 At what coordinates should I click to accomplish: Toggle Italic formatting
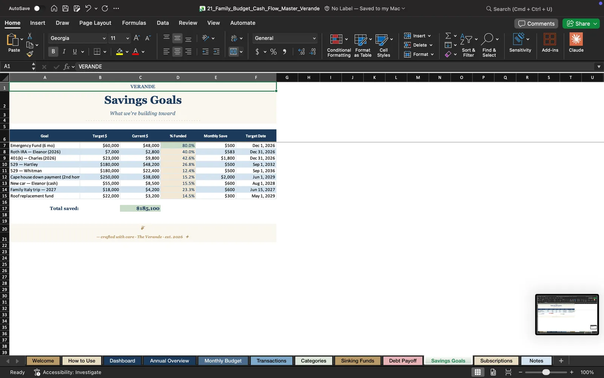click(64, 52)
